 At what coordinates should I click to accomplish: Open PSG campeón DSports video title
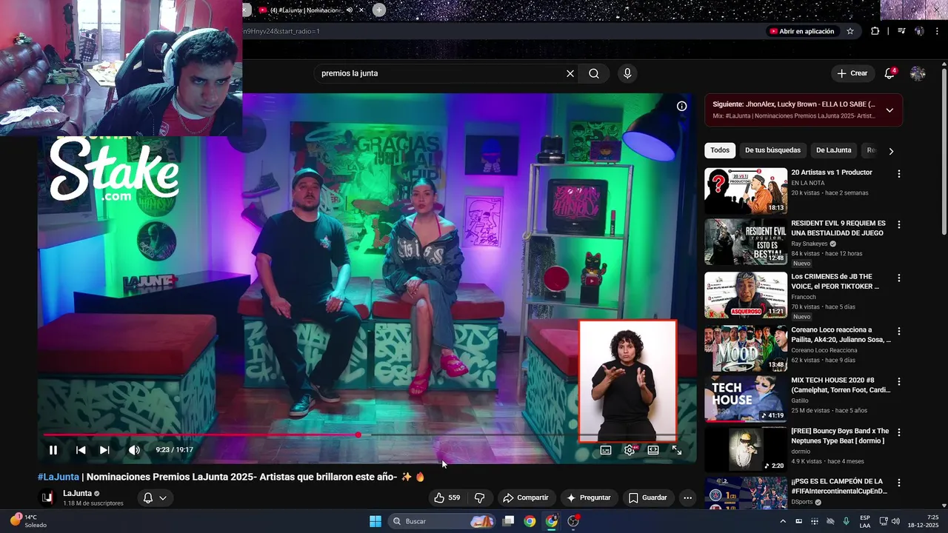click(x=838, y=486)
